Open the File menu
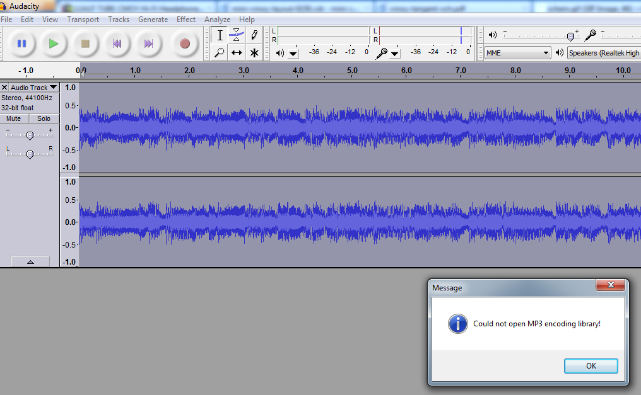The height and width of the screenshot is (395, 641). [6, 19]
